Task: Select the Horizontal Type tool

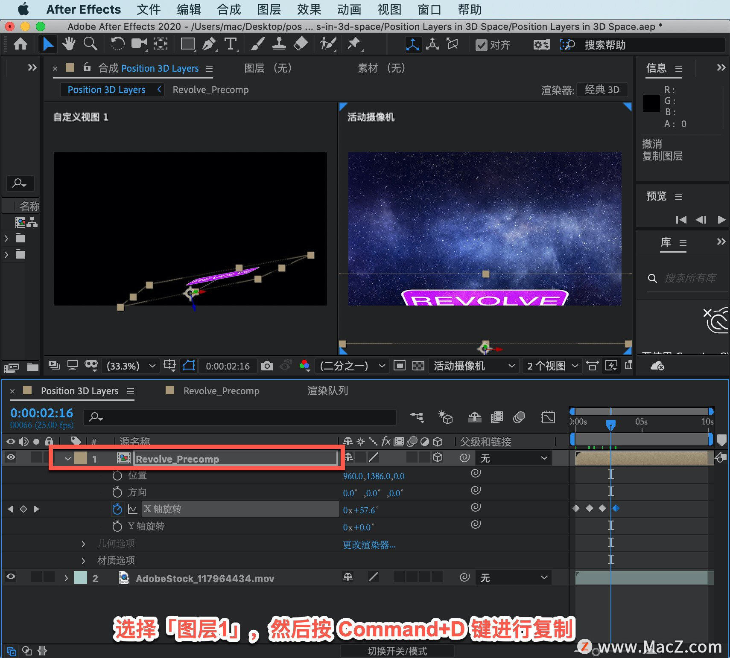Action: (231, 44)
